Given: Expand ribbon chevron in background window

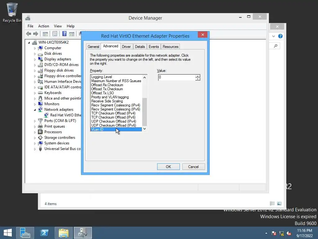Looking at the screenshot, I should pos(274,36).
